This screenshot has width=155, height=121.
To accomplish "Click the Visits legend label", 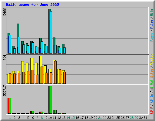I will point(152,60).
